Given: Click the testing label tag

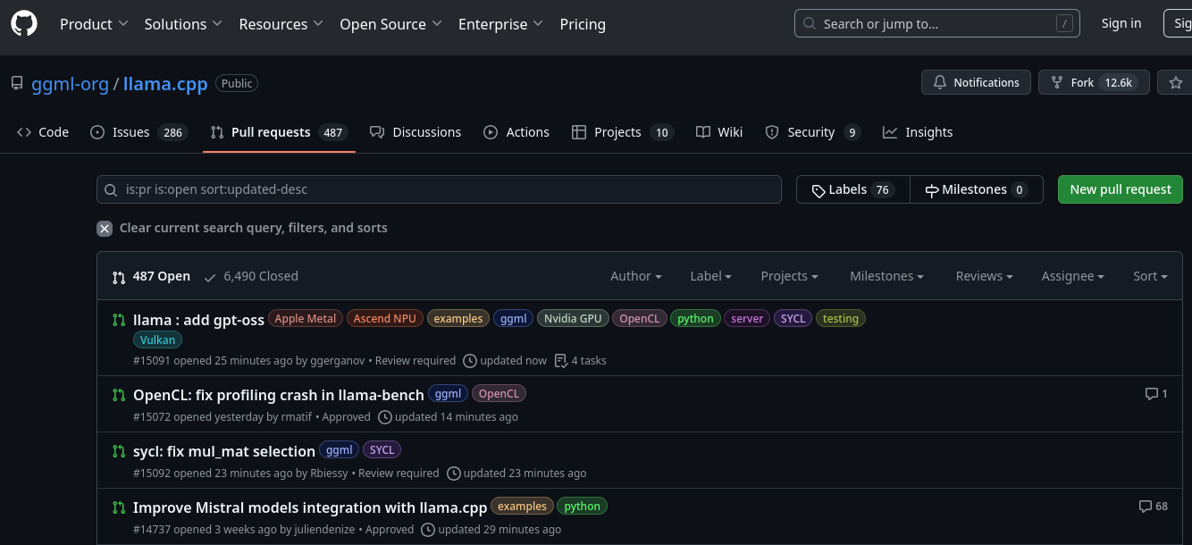Looking at the screenshot, I should pyautogui.click(x=841, y=318).
